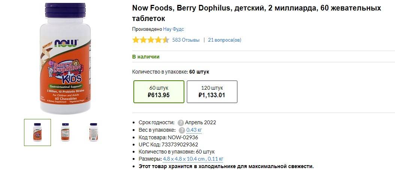Click the help icon beside Вес в упаковке

click(182, 130)
